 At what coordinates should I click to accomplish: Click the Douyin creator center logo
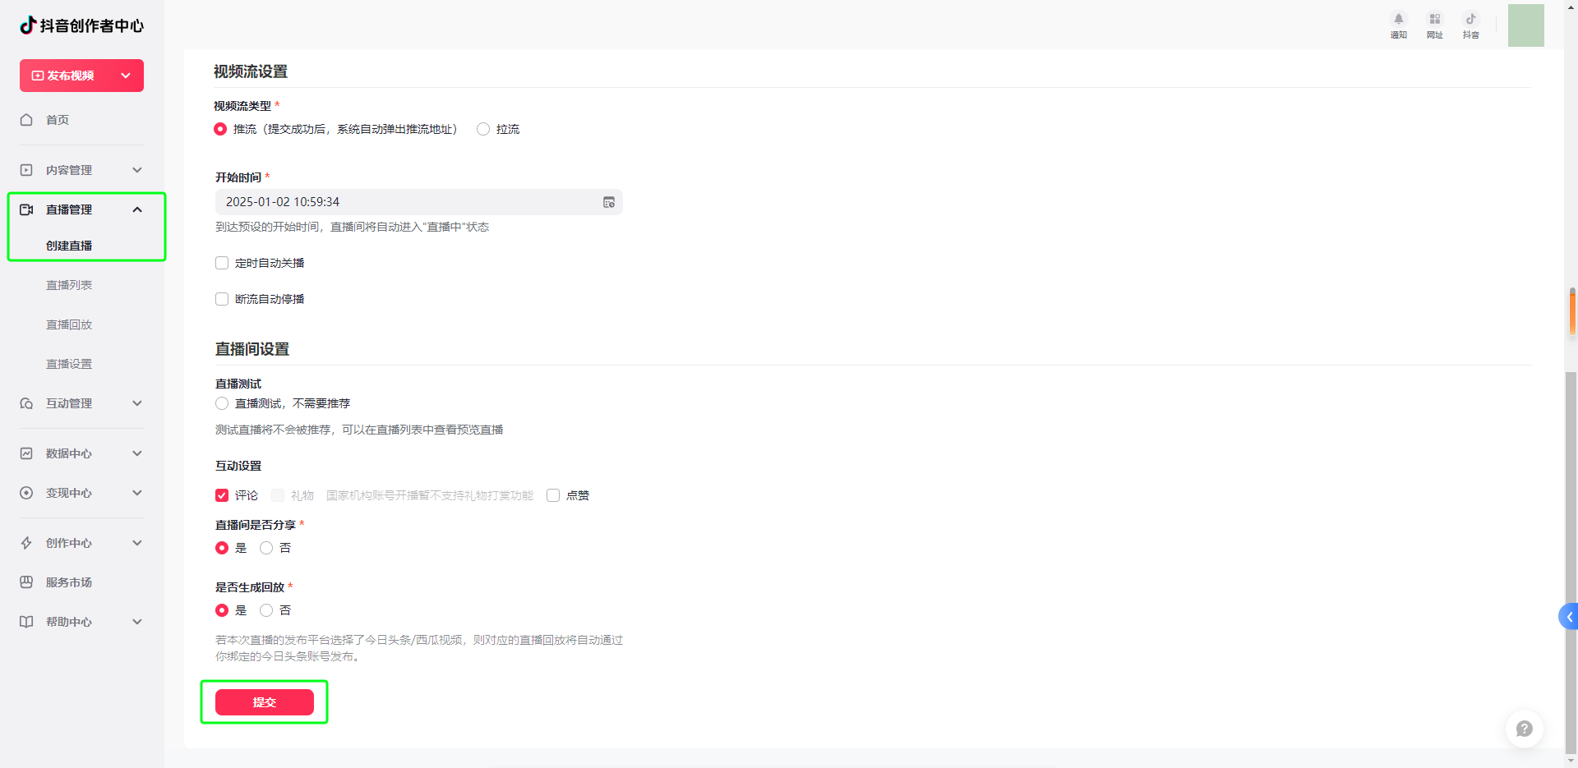pos(81,25)
